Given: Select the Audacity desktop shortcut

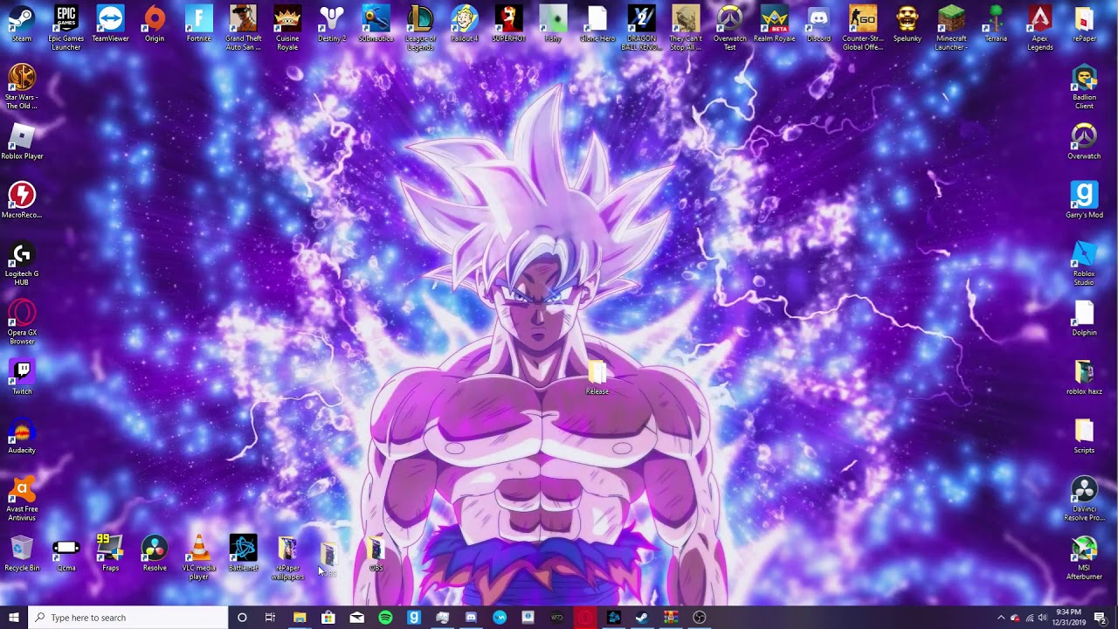Looking at the screenshot, I should pos(22,435).
